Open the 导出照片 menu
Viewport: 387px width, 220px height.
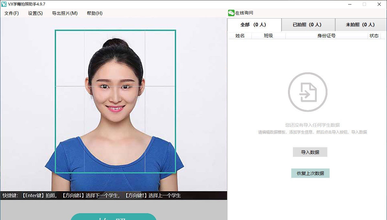64,13
